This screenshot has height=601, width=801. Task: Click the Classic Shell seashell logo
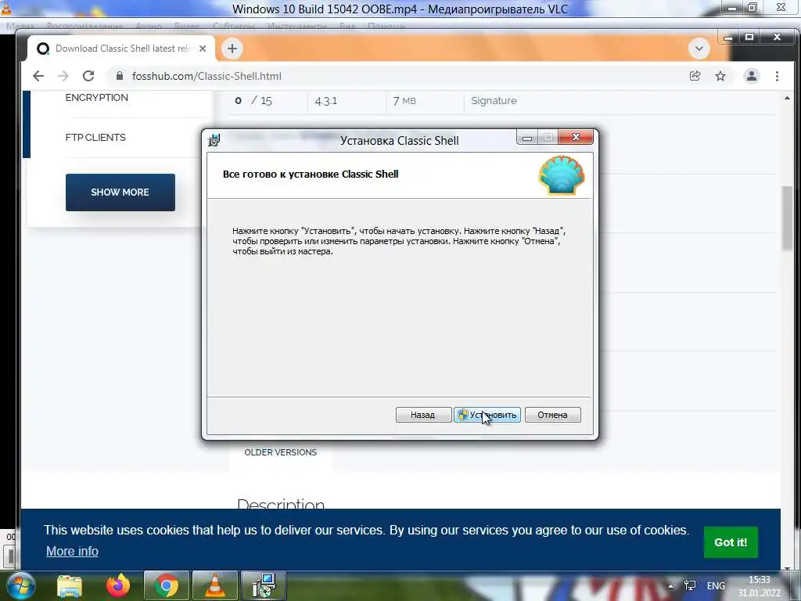coord(562,175)
